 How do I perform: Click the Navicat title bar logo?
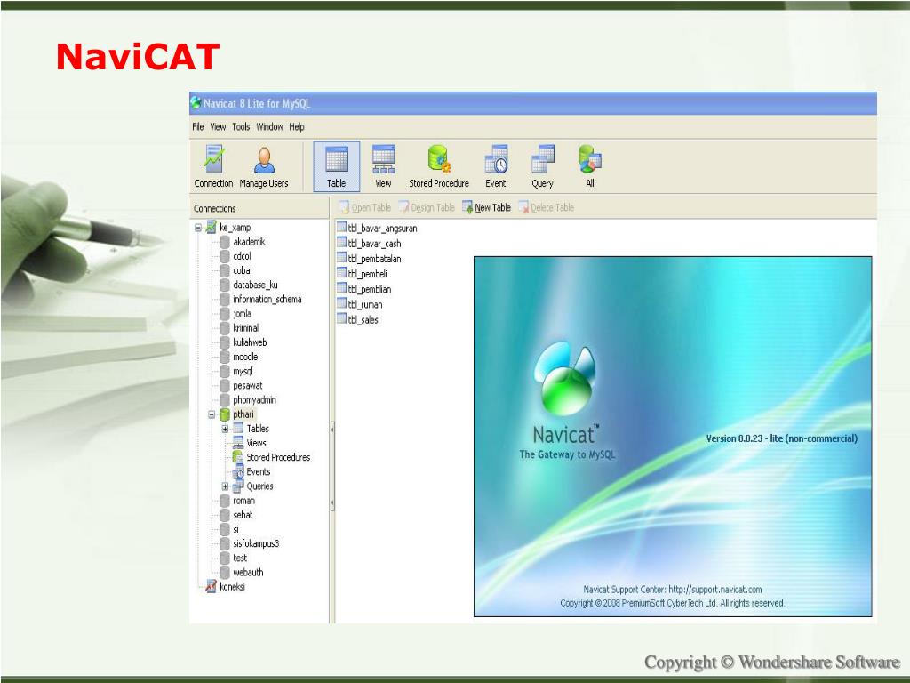coord(196,103)
